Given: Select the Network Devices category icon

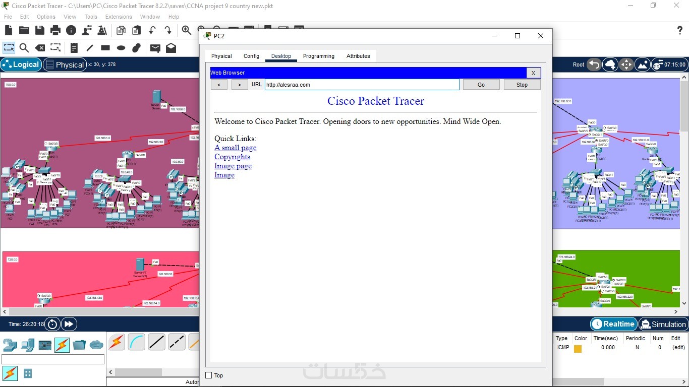Looking at the screenshot, I should [x=10, y=345].
